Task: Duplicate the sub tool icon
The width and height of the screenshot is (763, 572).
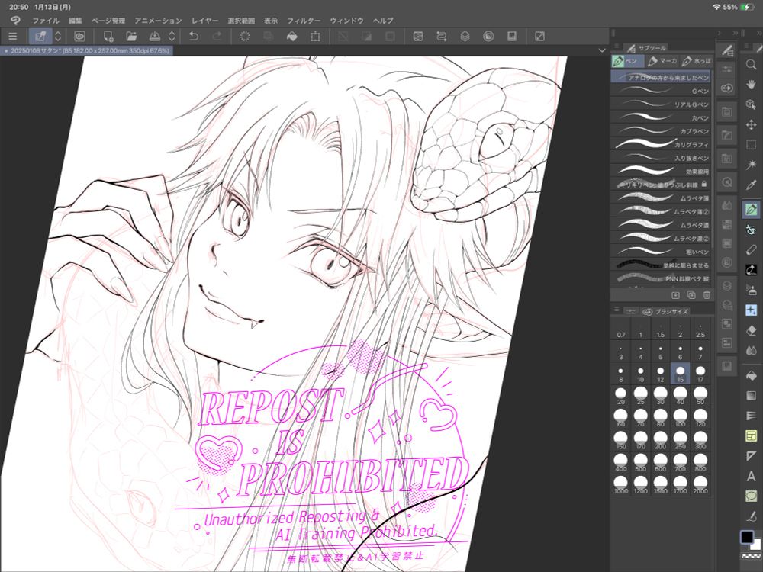Action: pyautogui.click(x=691, y=294)
